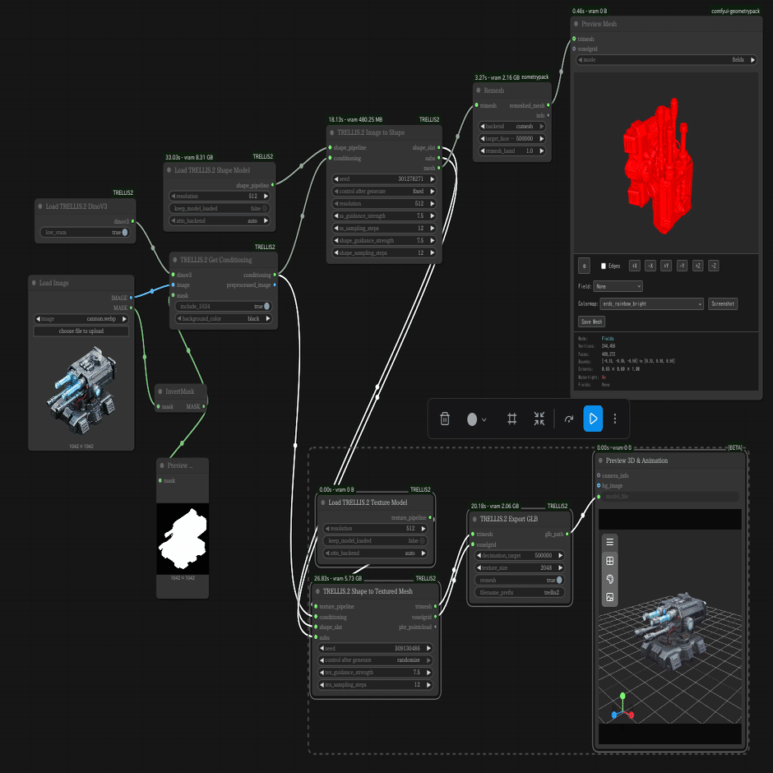Click background image icon in Preview 3D viewer
773x773 pixels.
[610, 597]
